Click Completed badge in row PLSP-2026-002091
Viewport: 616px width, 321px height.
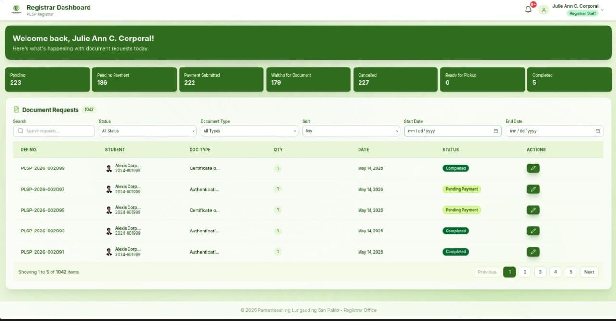[x=456, y=252]
